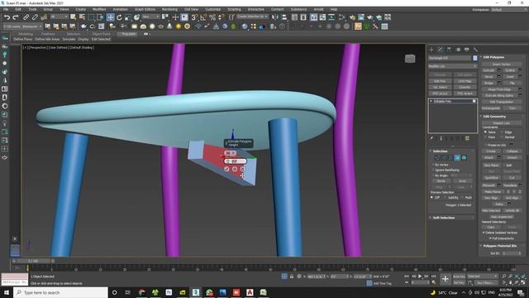Open the Curve Editor from toolbar

pos(322,17)
